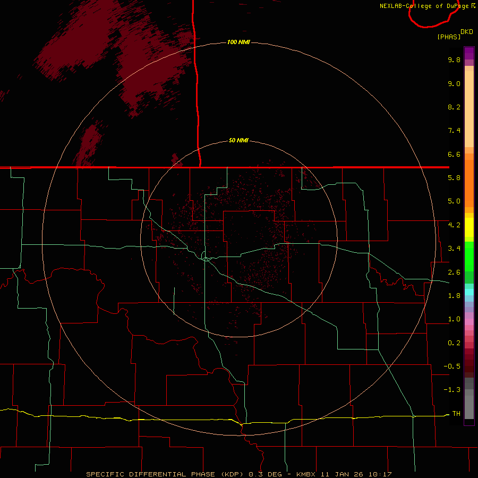Click the 1.8 value on color scale
478x478 pixels.
pyautogui.click(x=454, y=296)
